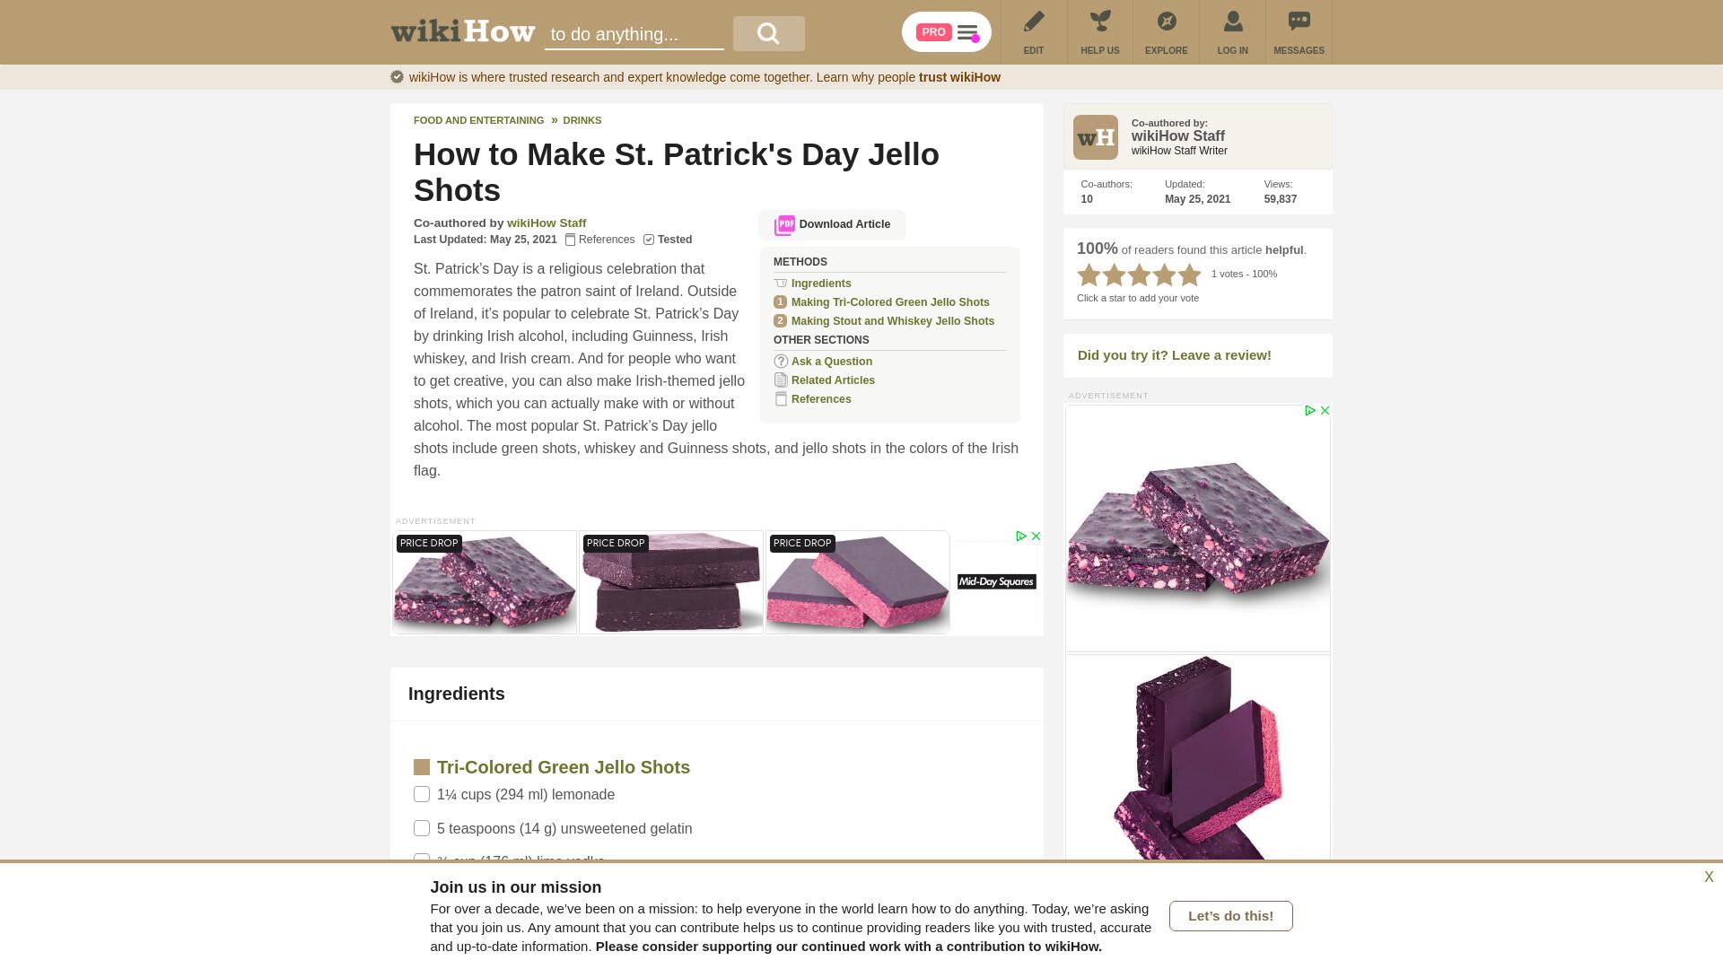Go to Making Stout and Whiskey Jello Shots
This screenshot has height=969, width=1723.
(x=893, y=321)
